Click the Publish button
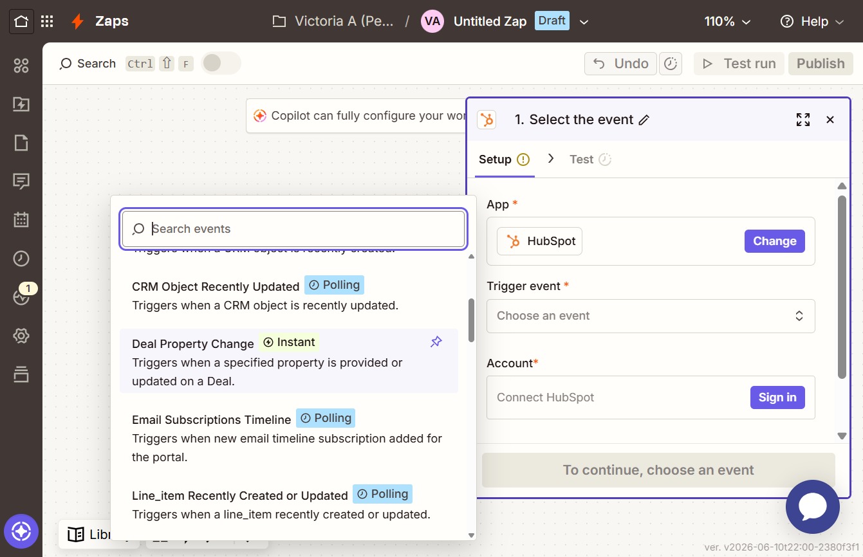The image size is (863, 557). (821, 64)
